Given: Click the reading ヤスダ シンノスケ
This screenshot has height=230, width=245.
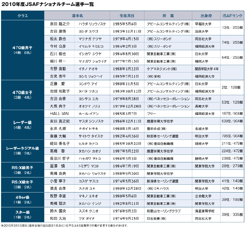Looking at the screenshot, I should 91,121.
